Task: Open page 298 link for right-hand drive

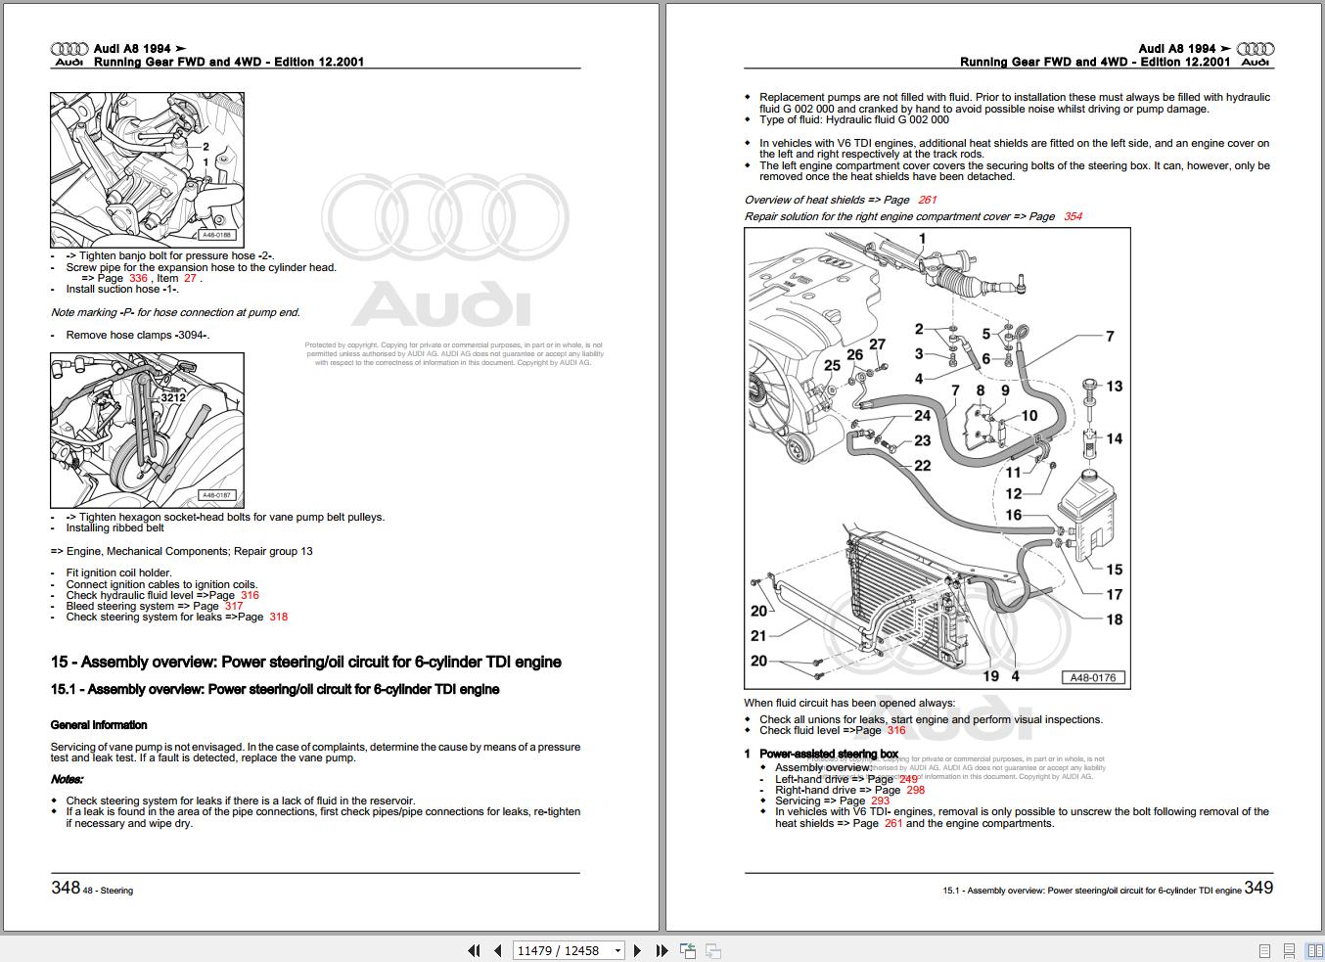Action: [x=916, y=790]
